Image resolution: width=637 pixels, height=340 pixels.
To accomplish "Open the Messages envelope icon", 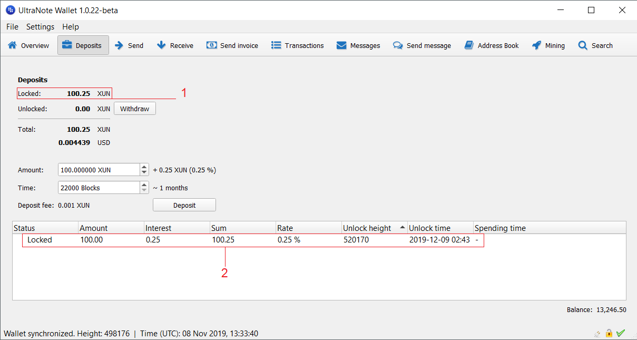I will coord(341,45).
